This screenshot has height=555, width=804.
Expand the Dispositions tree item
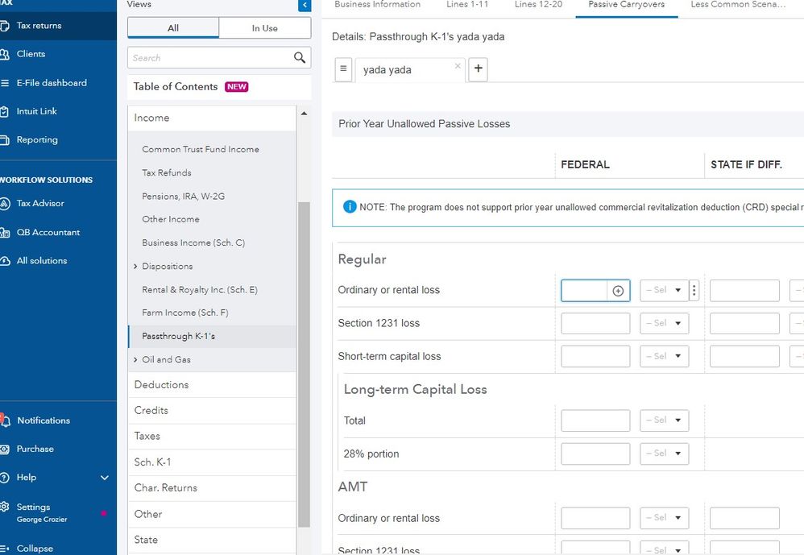click(x=135, y=267)
